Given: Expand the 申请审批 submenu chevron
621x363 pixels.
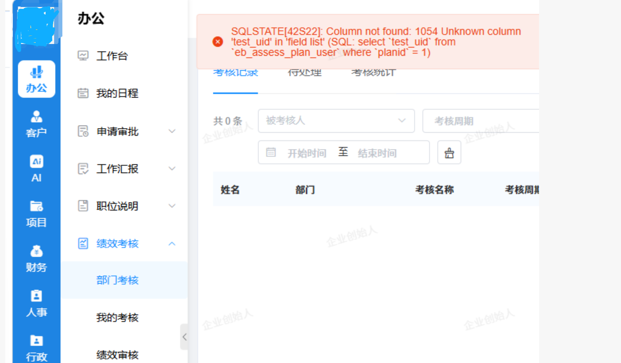Looking at the screenshot, I should click(172, 131).
